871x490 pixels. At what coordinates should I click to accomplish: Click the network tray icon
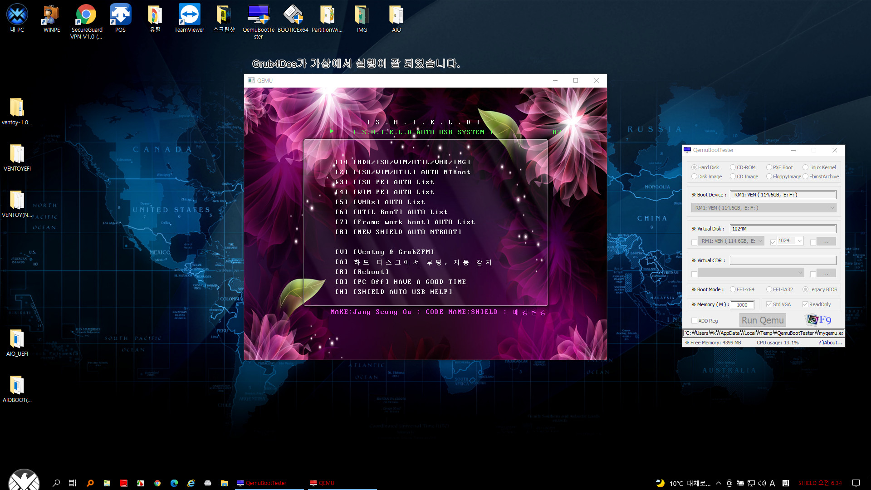click(751, 483)
